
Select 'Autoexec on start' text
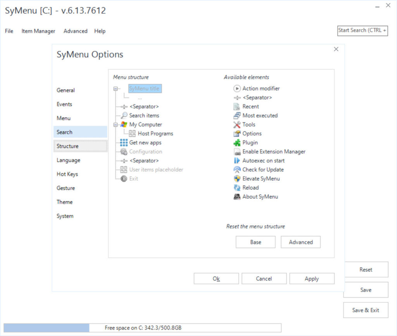[264, 161]
